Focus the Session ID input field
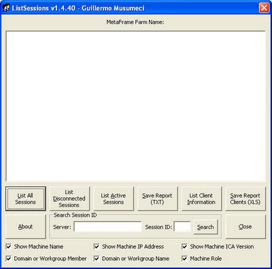Viewport: 272px width, 269px height. (182, 227)
